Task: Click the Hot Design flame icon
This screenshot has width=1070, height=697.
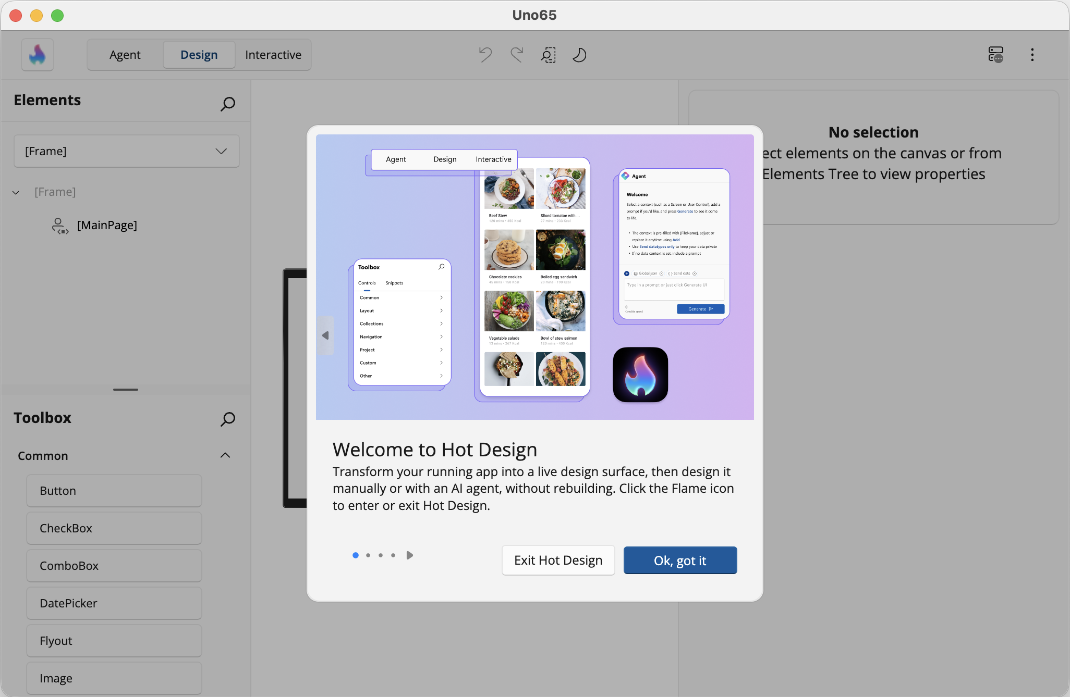Action: click(x=38, y=55)
